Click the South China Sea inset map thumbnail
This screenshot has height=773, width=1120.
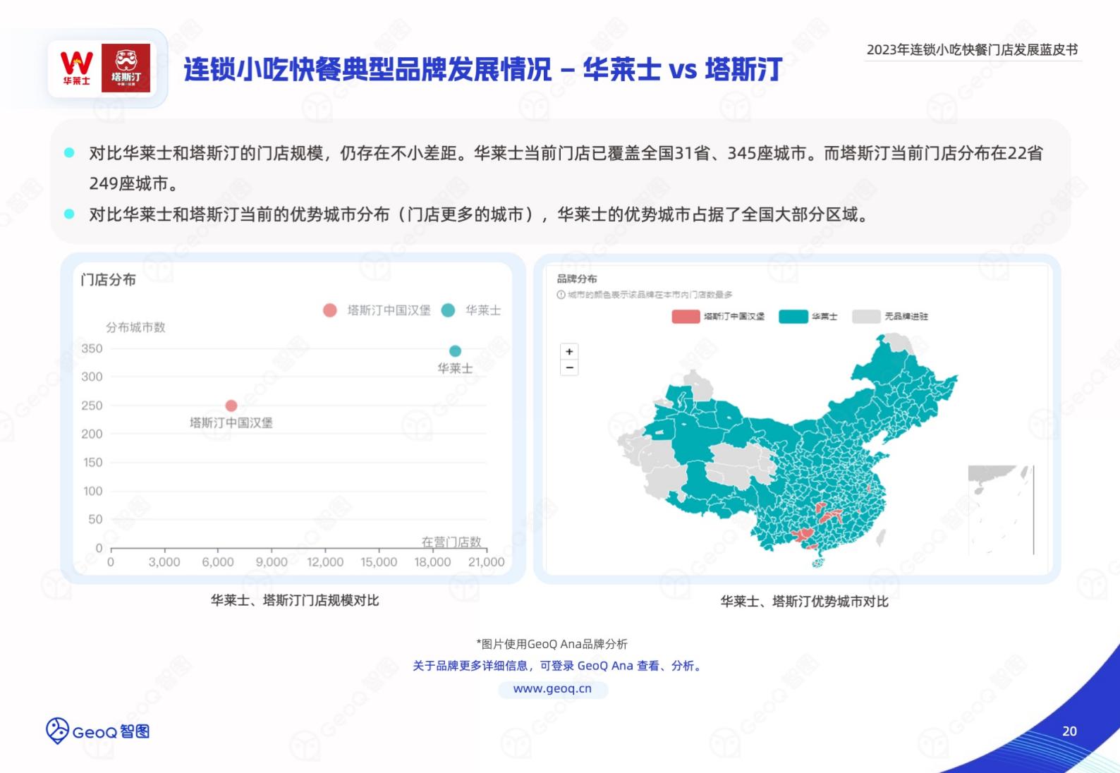pos(1001,510)
